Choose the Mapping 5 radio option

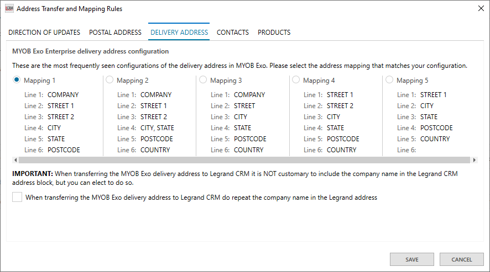(389, 80)
